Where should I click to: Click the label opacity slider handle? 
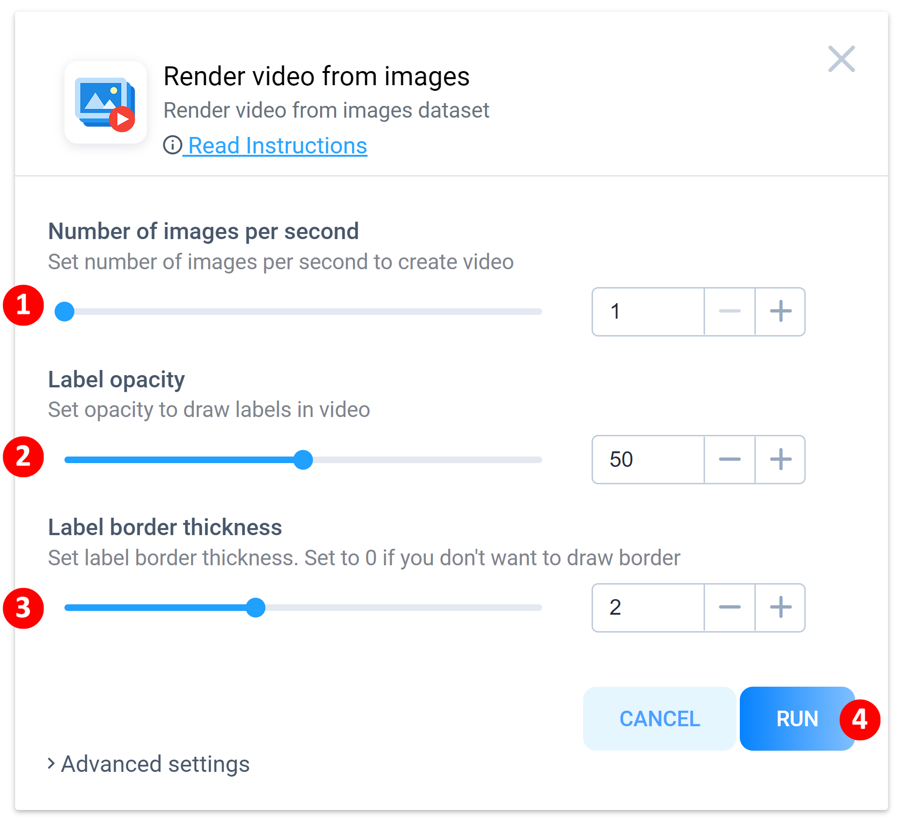[x=303, y=460]
